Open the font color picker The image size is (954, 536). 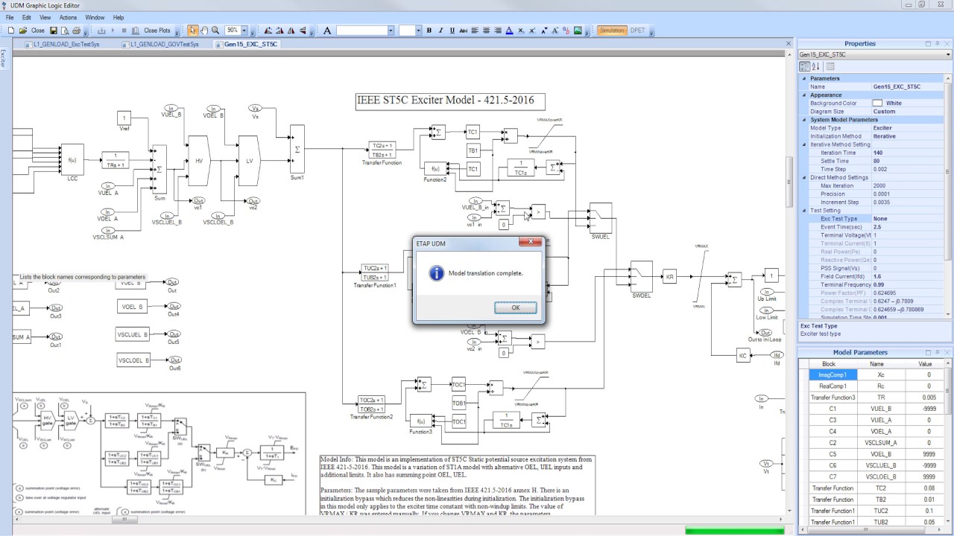pos(509,31)
